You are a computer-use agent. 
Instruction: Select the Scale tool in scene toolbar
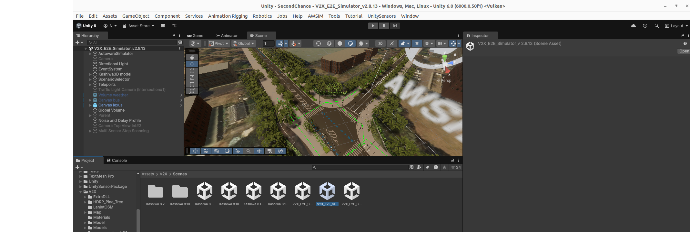click(x=192, y=78)
